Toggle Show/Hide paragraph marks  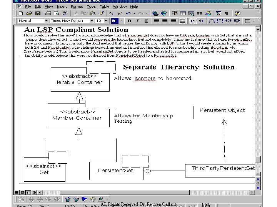(x=227, y=13)
